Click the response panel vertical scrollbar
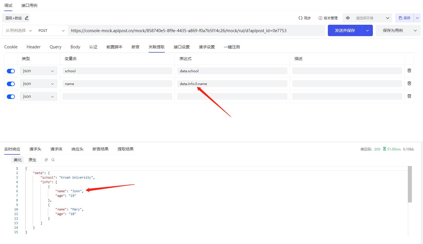Image resolution: width=423 pixels, height=244 pixels. pyautogui.click(x=410, y=185)
